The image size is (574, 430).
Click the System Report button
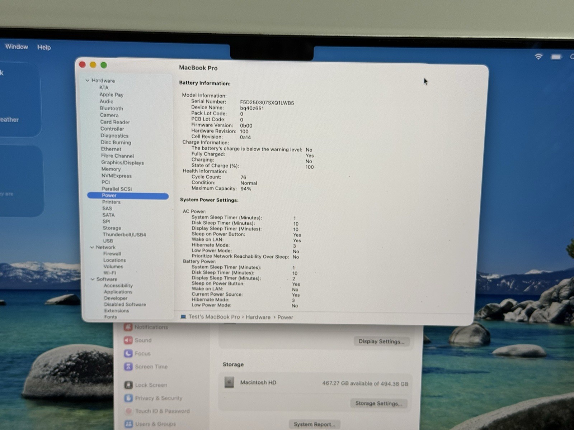pos(315,424)
